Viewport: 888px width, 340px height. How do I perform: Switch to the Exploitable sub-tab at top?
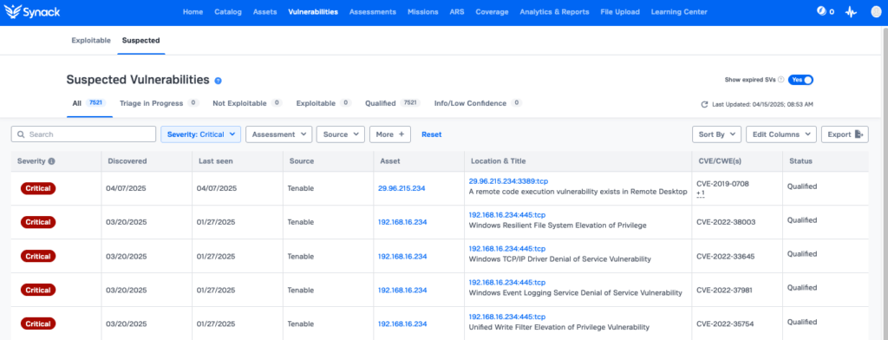91,40
